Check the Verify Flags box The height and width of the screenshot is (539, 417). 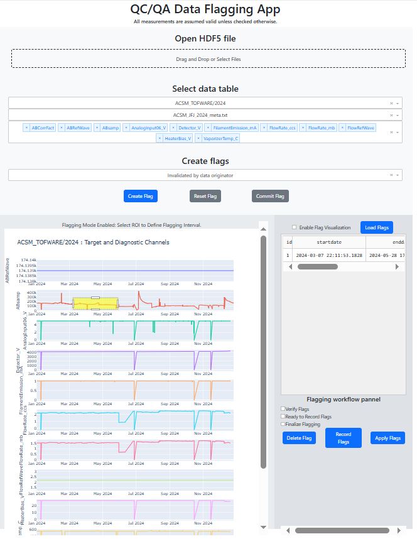(283, 409)
